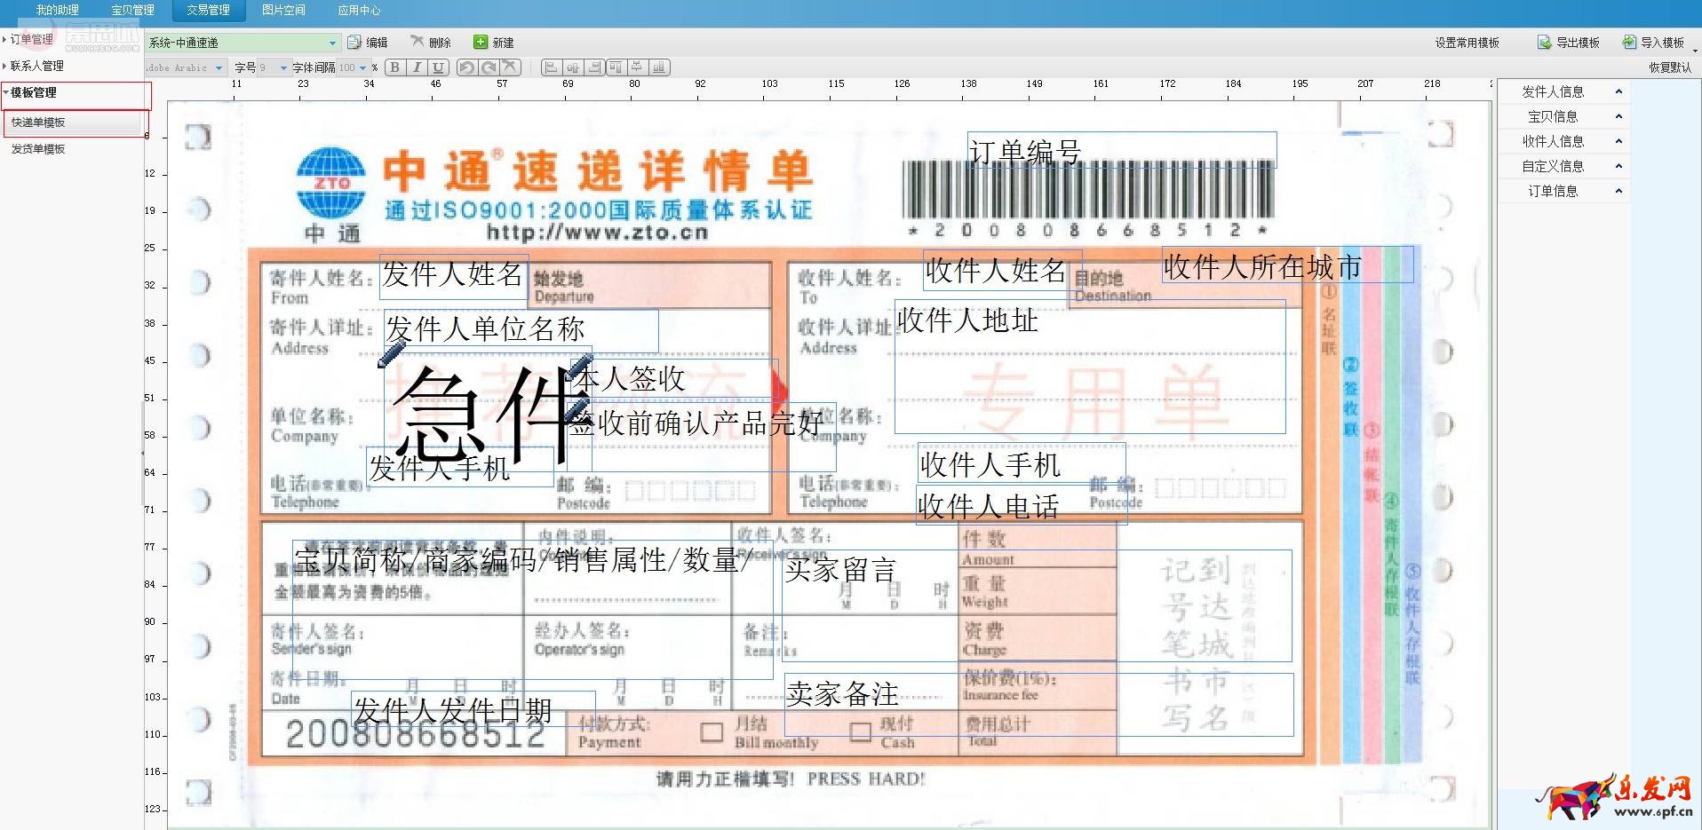
Task: Click the 导出模板 export template icon
Action: point(1566,42)
